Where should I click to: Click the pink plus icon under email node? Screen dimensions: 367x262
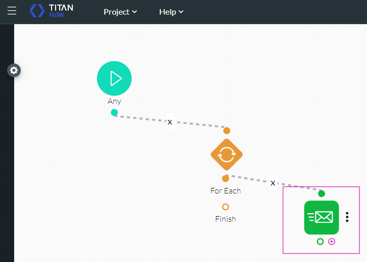(x=332, y=242)
